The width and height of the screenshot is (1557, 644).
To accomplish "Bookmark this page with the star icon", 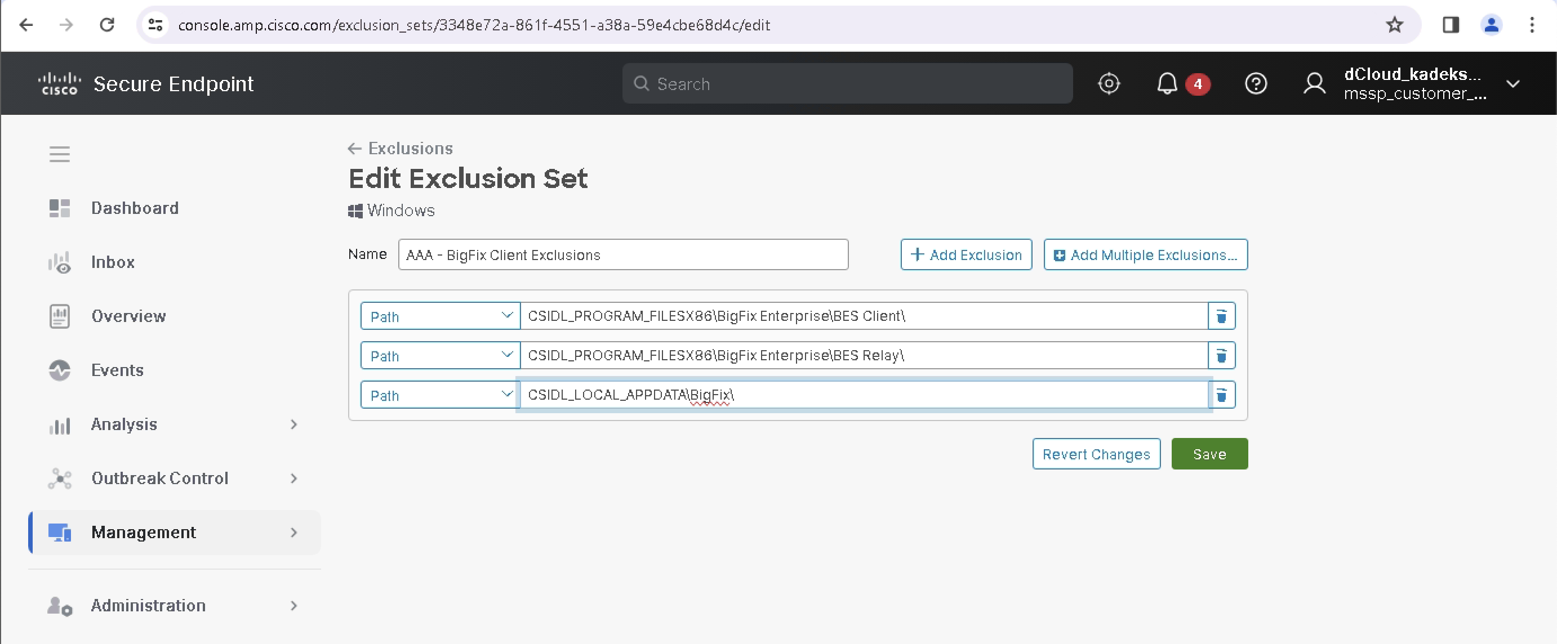I will coord(1394,25).
